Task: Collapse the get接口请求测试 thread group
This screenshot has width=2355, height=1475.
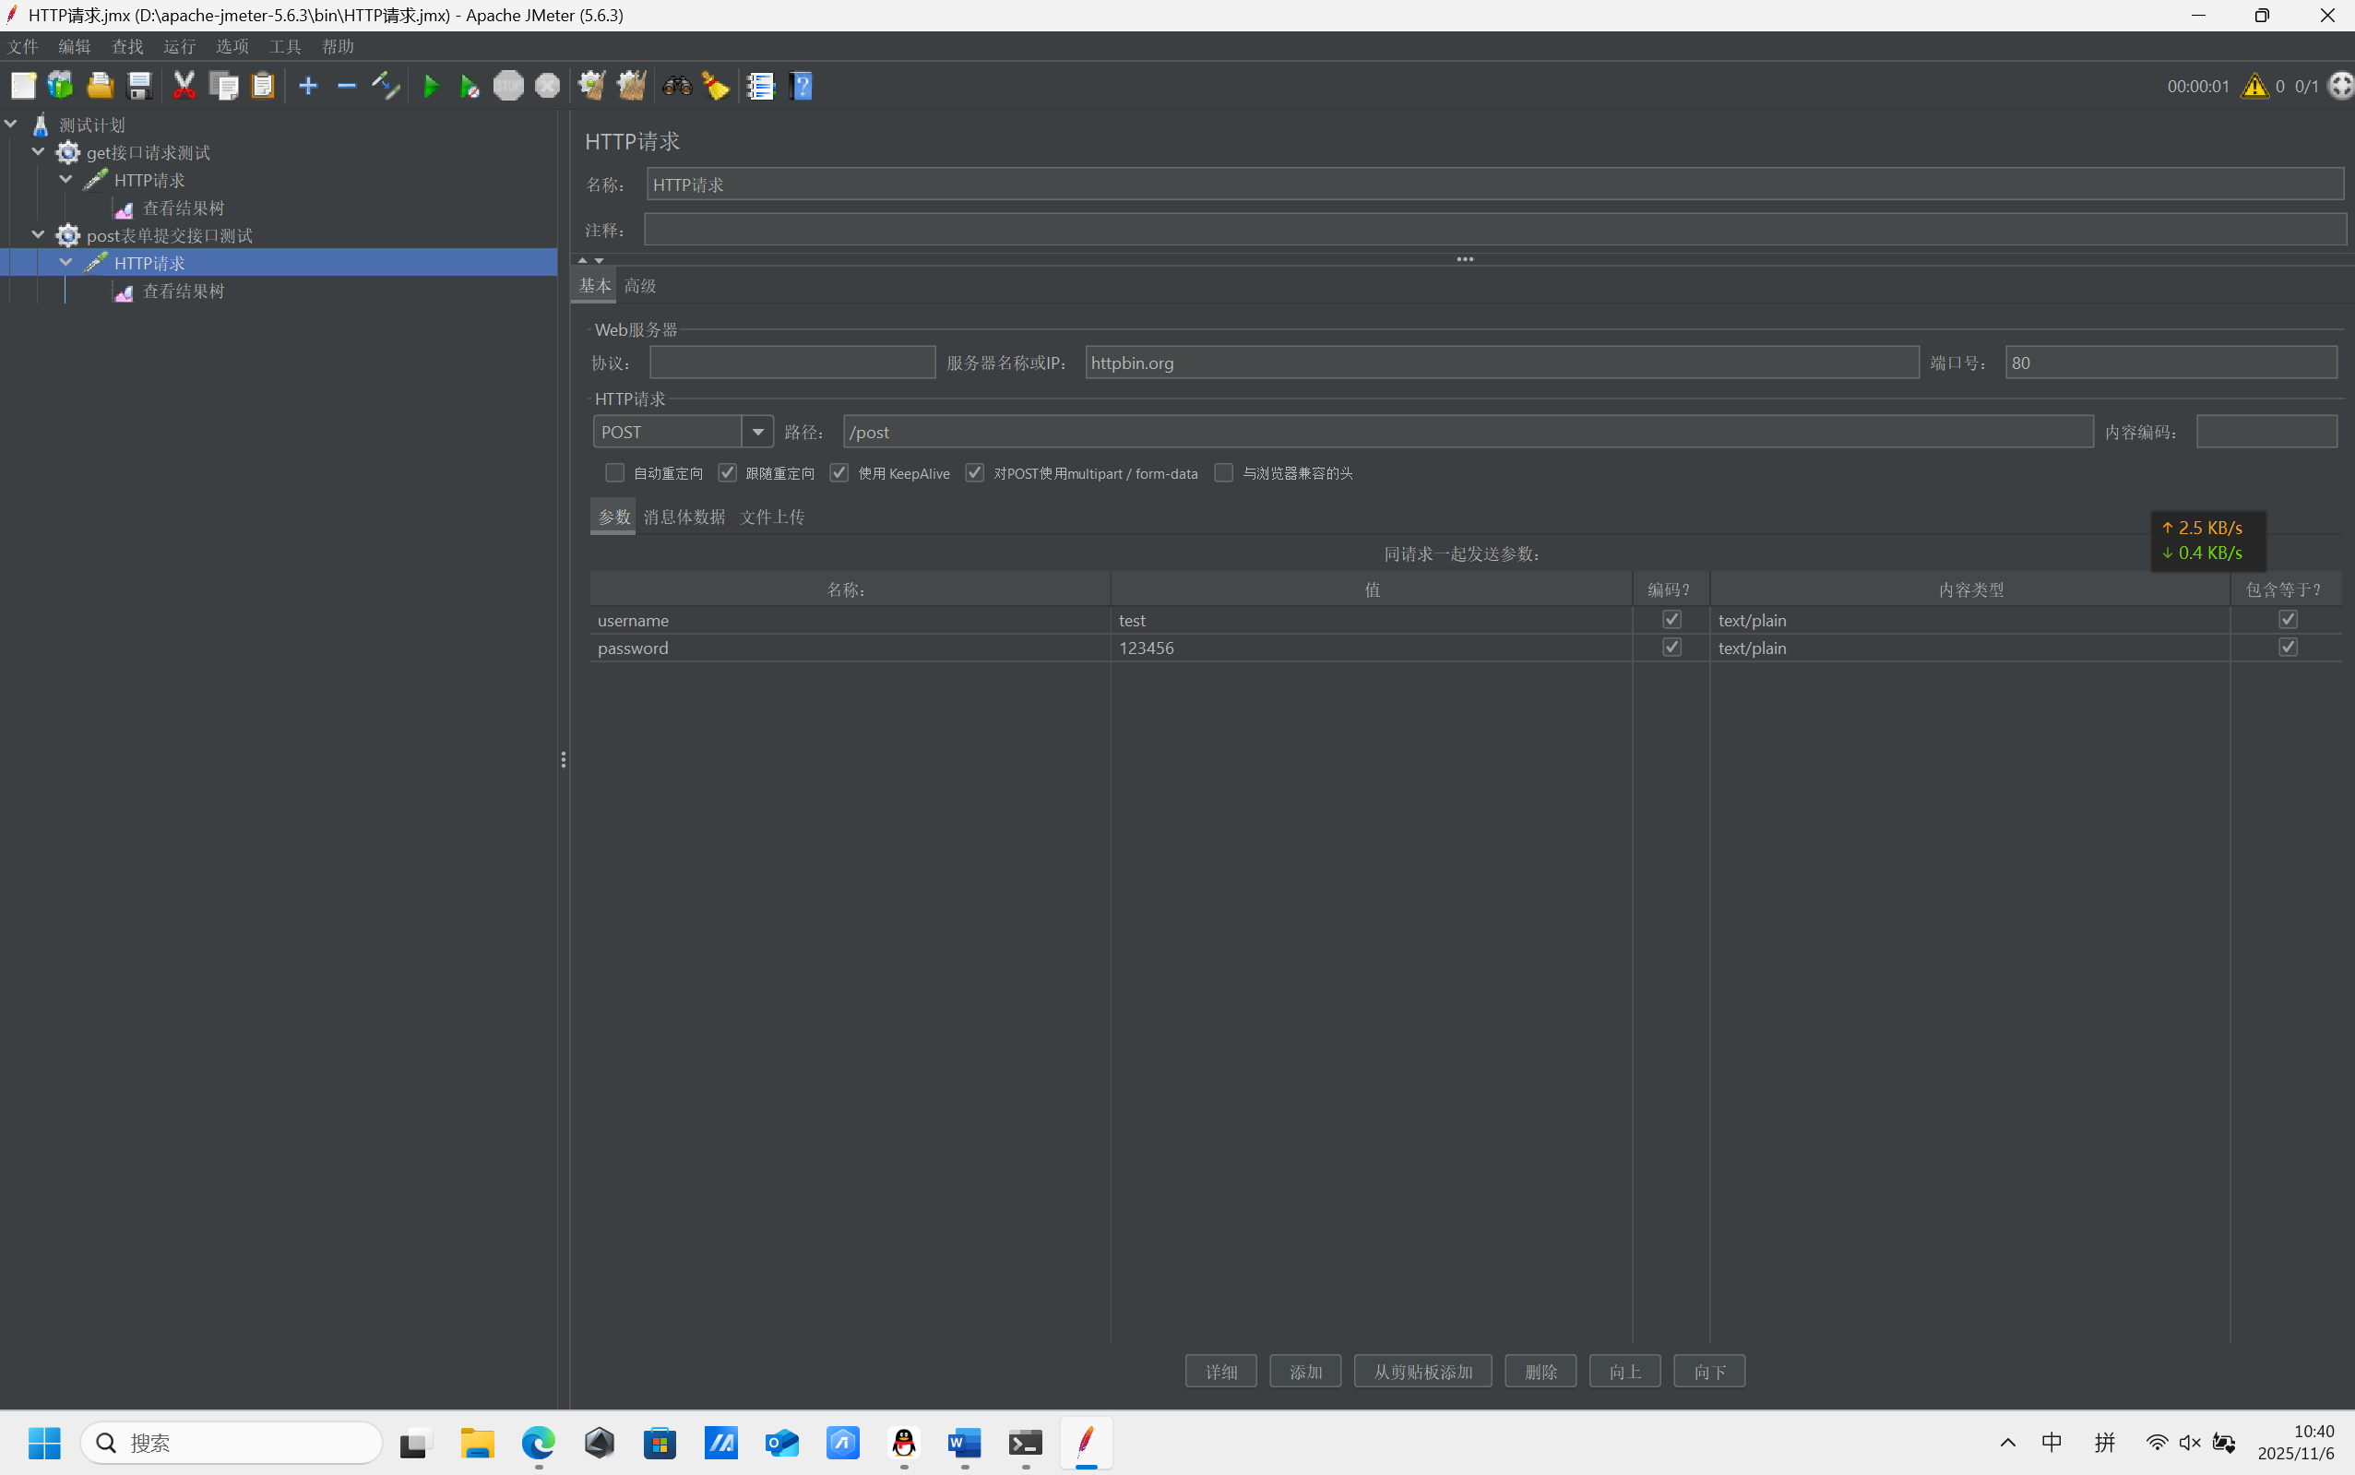Action: click(38, 152)
